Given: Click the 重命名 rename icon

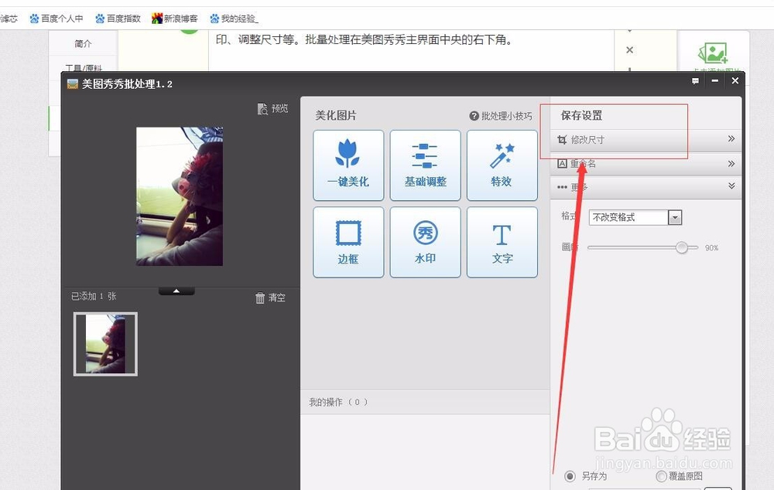Looking at the screenshot, I should tap(562, 163).
